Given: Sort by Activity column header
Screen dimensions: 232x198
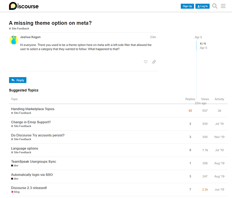Looking at the screenshot, I should point(219,99).
